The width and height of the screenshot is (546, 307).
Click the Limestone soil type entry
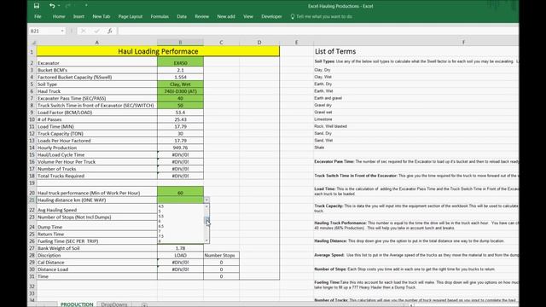pos(323,119)
